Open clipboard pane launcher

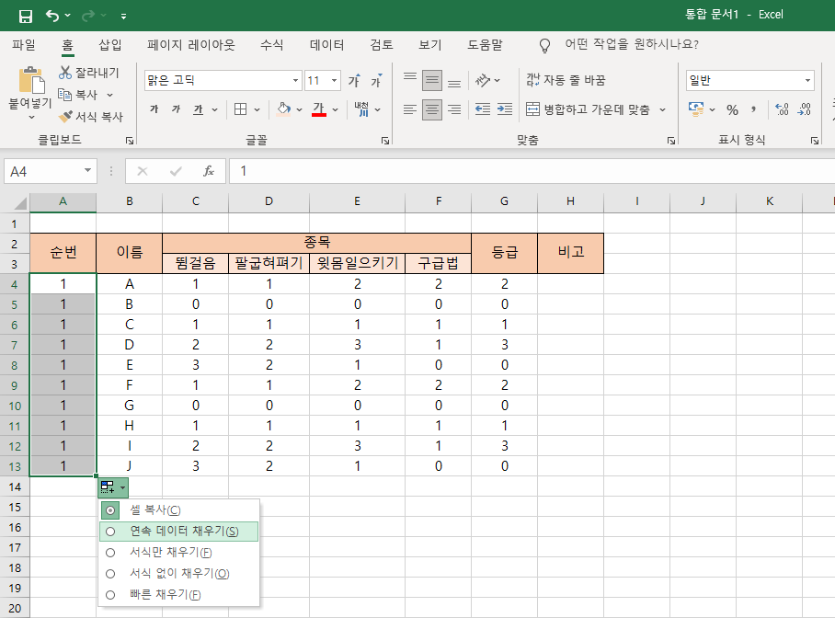click(130, 141)
